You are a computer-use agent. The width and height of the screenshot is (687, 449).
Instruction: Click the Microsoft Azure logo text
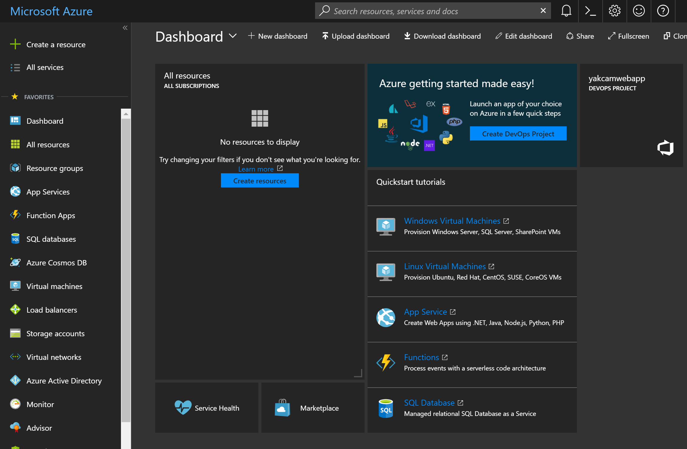pos(51,11)
